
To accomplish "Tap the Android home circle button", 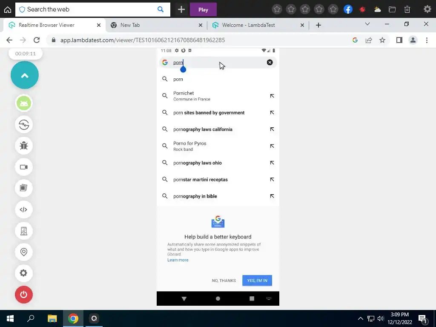I will click(218, 298).
